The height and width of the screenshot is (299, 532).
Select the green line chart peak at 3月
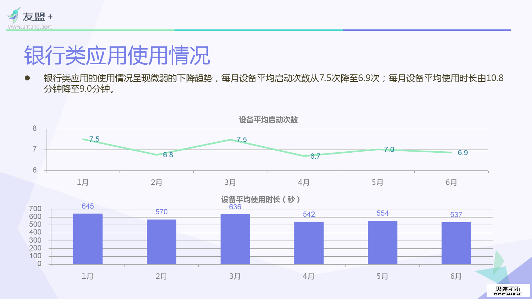pos(230,140)
